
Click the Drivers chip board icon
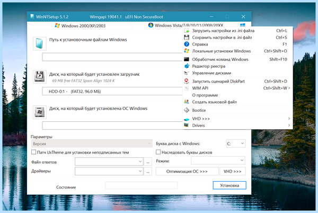click(x=187, y=125)
